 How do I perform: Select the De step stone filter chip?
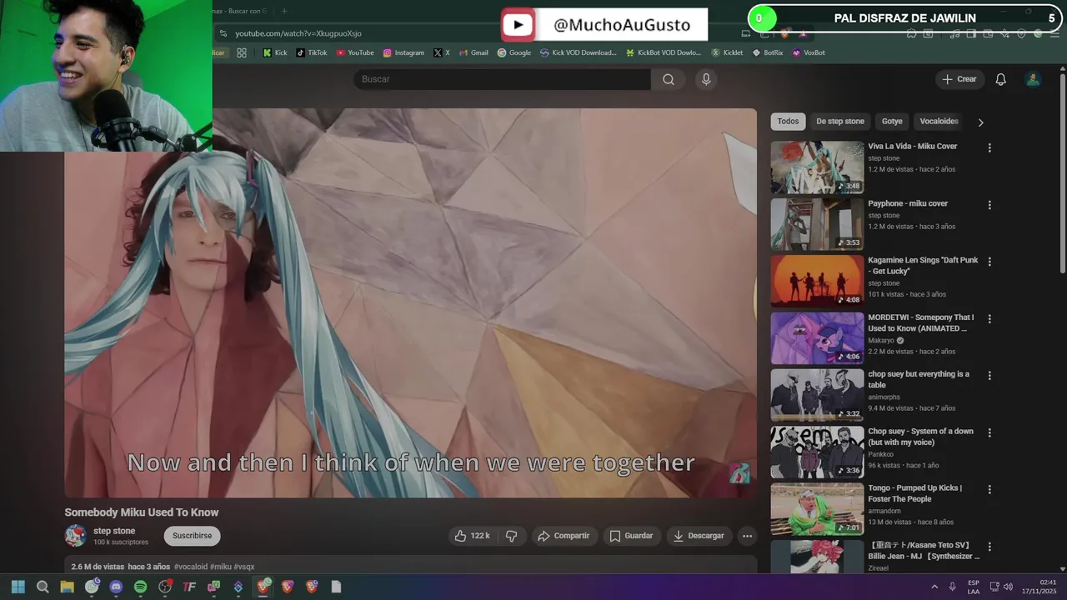point(840,122)
